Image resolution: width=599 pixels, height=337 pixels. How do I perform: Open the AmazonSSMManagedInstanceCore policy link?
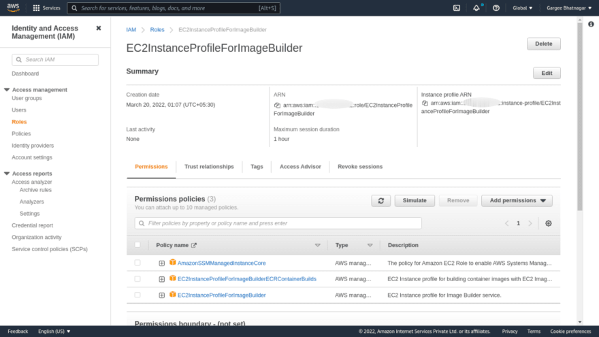(222, 263)
